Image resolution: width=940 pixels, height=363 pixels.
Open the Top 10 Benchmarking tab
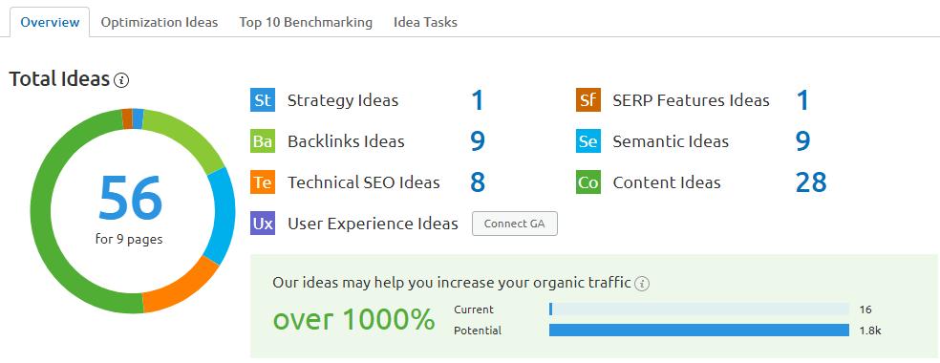pyautogui.click(x=306, y=22)
